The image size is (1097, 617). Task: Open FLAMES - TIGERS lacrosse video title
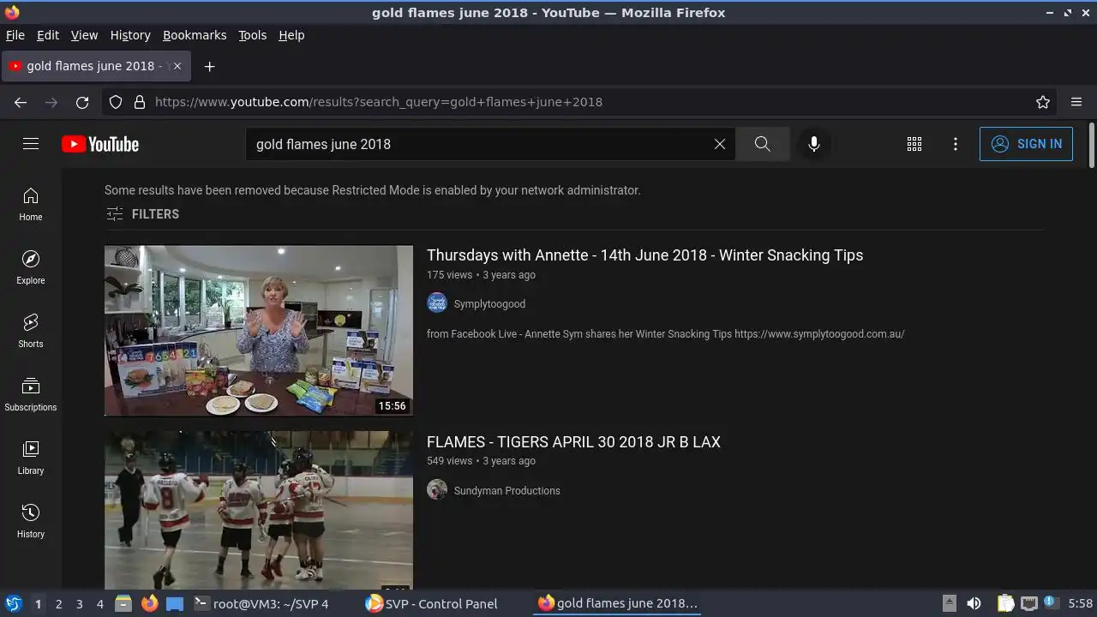[573, 442]
